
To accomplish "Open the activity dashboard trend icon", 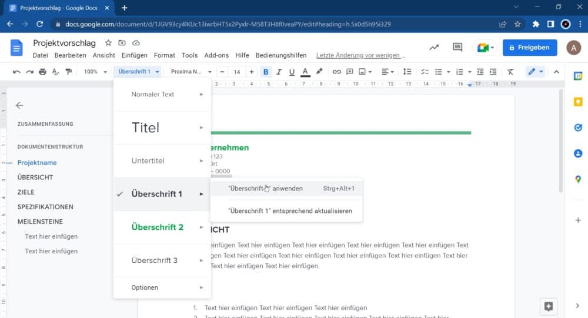I will 434,47.
